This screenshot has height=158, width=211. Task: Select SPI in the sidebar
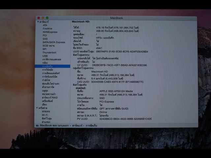click(45, 49)
